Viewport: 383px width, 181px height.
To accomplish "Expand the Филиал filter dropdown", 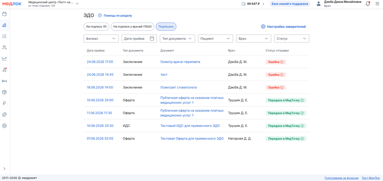I will 101,39.
